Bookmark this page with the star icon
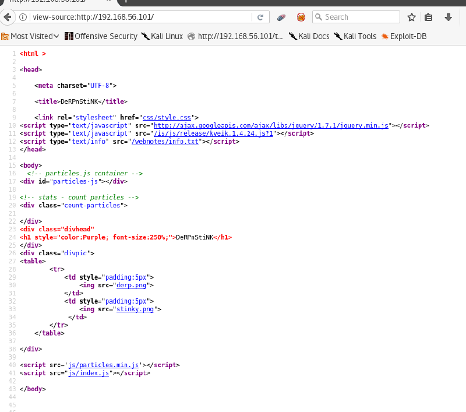Screen dimensions: 466x412 pos(411,17)
